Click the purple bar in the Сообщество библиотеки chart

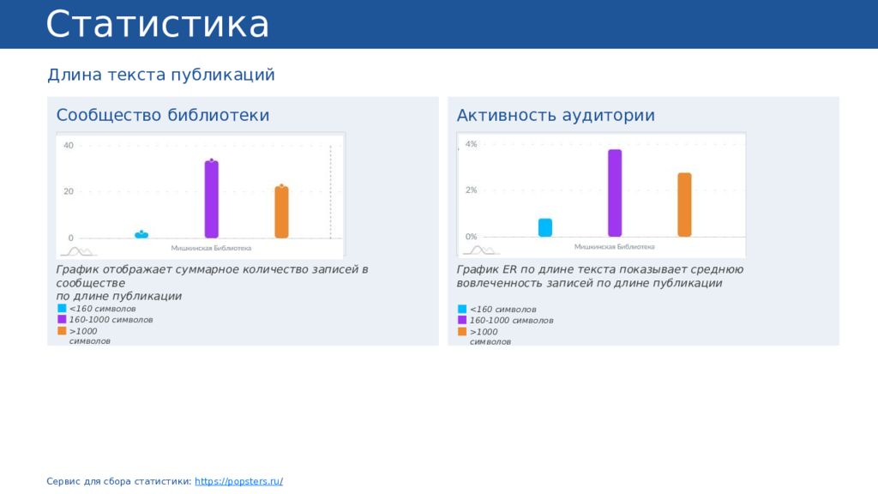[x=211, y=199]
